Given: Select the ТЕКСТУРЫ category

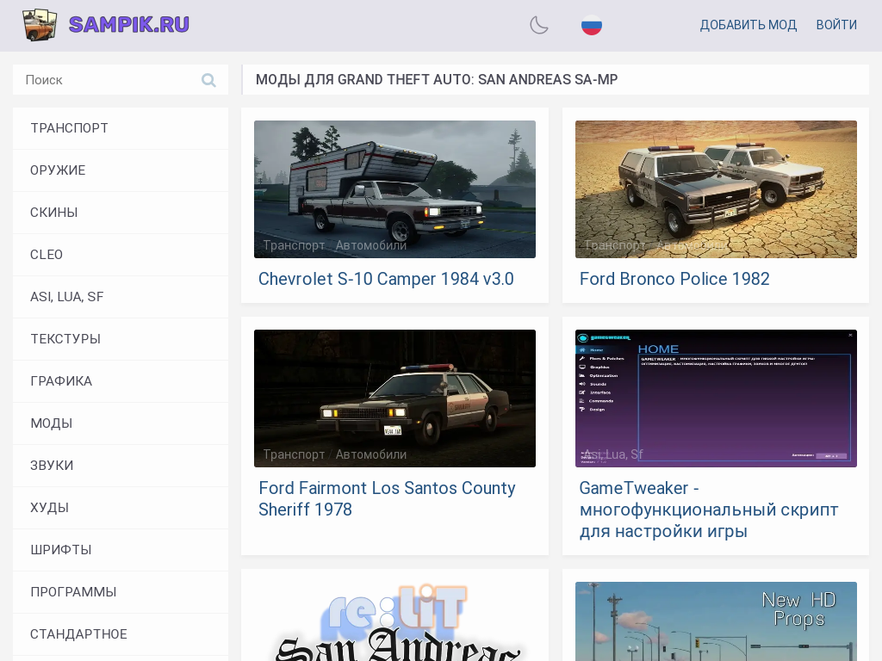Looking at the screenshot, I should (x=121, y=339).
